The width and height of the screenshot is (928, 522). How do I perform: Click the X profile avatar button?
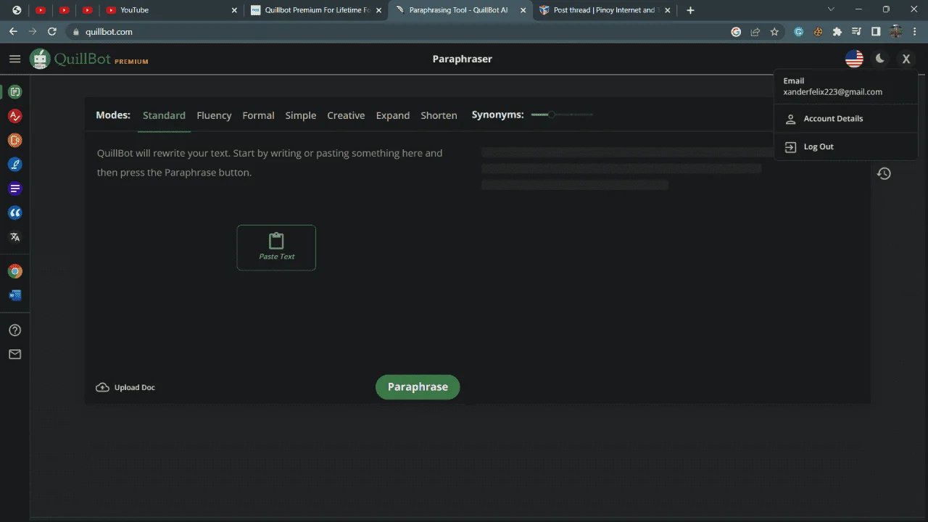906,59
